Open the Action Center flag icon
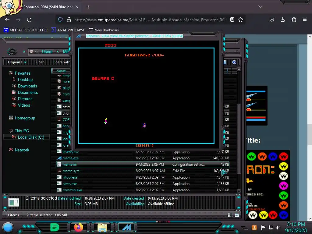 (x=264, y=227)
